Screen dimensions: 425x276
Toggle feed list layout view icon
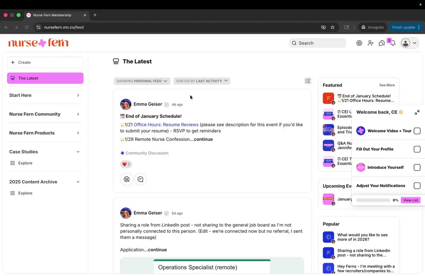pyautogui.click(x=308, y=81)
